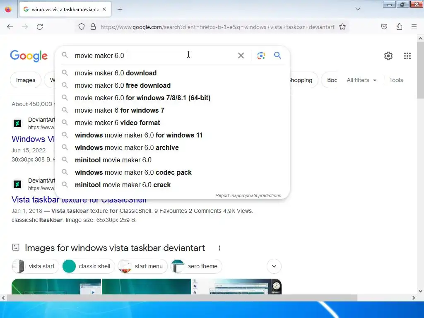The image size is (424, 318).
Task: Open the image section three-dot menu
Action: click(219, 248)
